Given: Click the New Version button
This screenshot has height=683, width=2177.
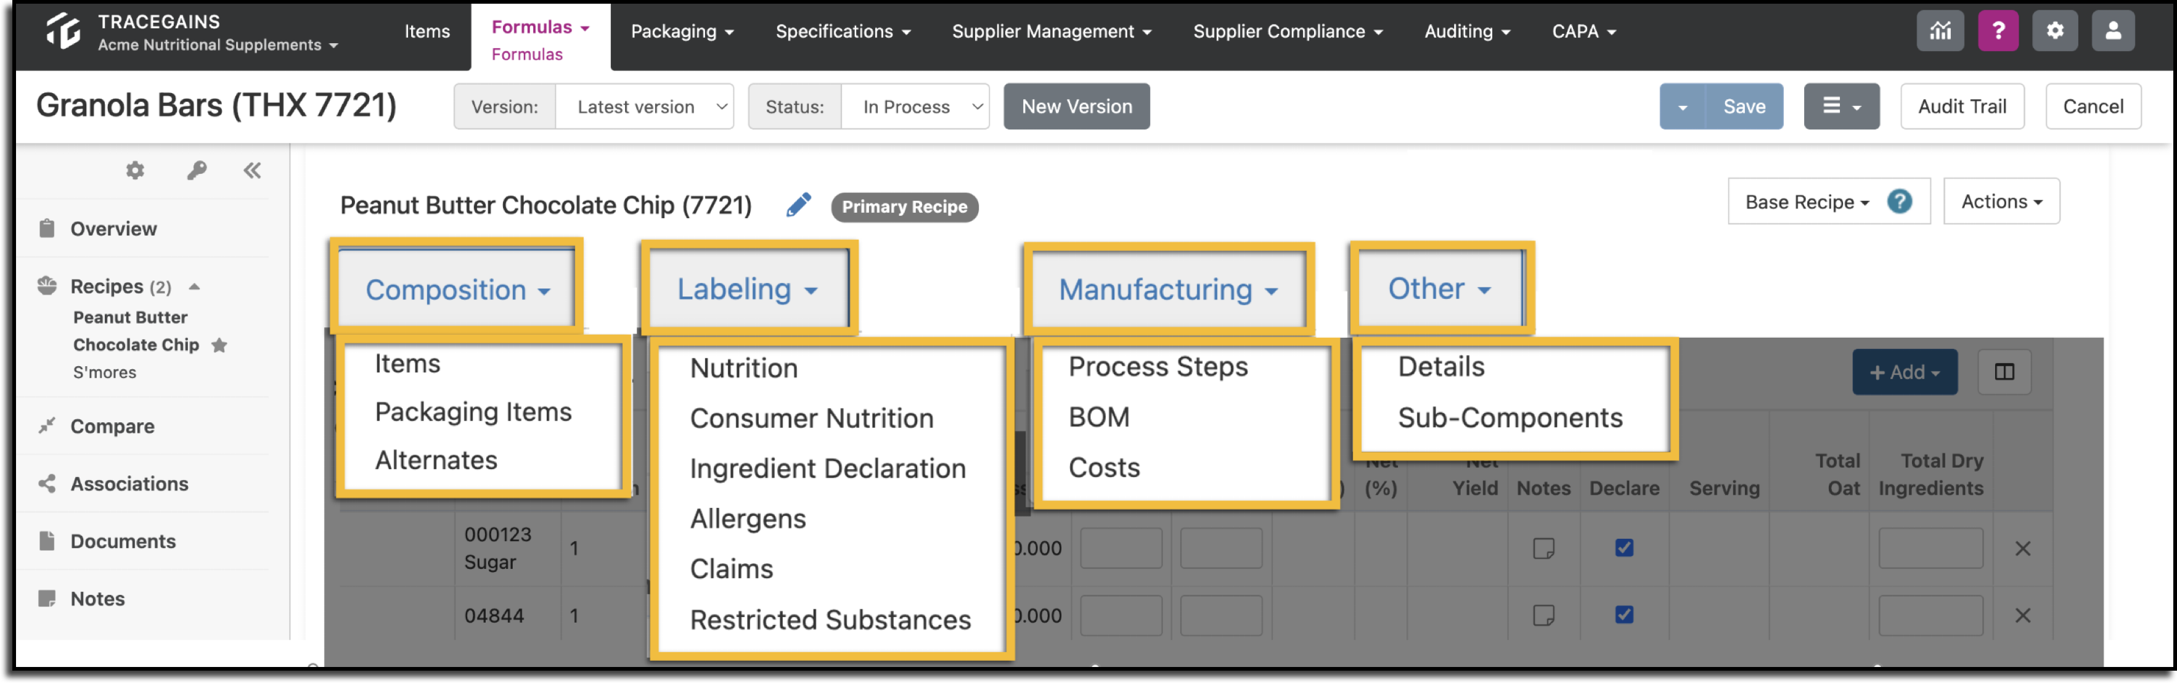Looking at the screenshot, I should click(1076, 107).
